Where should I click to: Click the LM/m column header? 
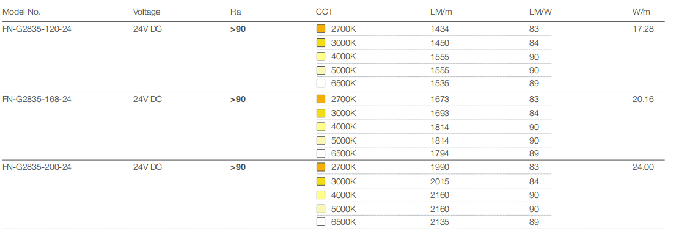(x=441, y=12)
